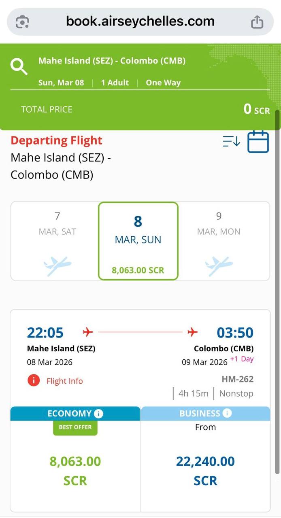Tap the Economy fare header
Screen dimensions: 281x518
[70, 414]
